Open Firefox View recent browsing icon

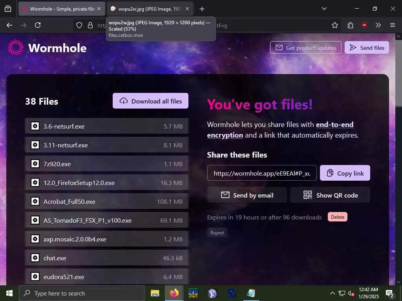click(8, 9)
